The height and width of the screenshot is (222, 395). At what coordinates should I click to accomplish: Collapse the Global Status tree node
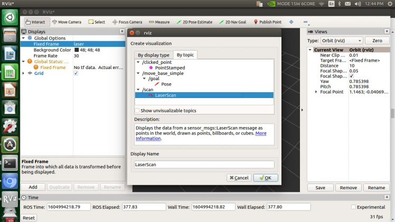(x=23, y=61)
